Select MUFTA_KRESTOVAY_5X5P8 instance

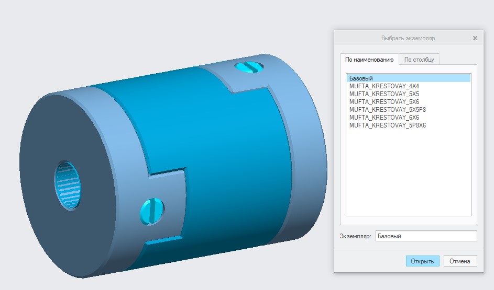click(408, 110)
